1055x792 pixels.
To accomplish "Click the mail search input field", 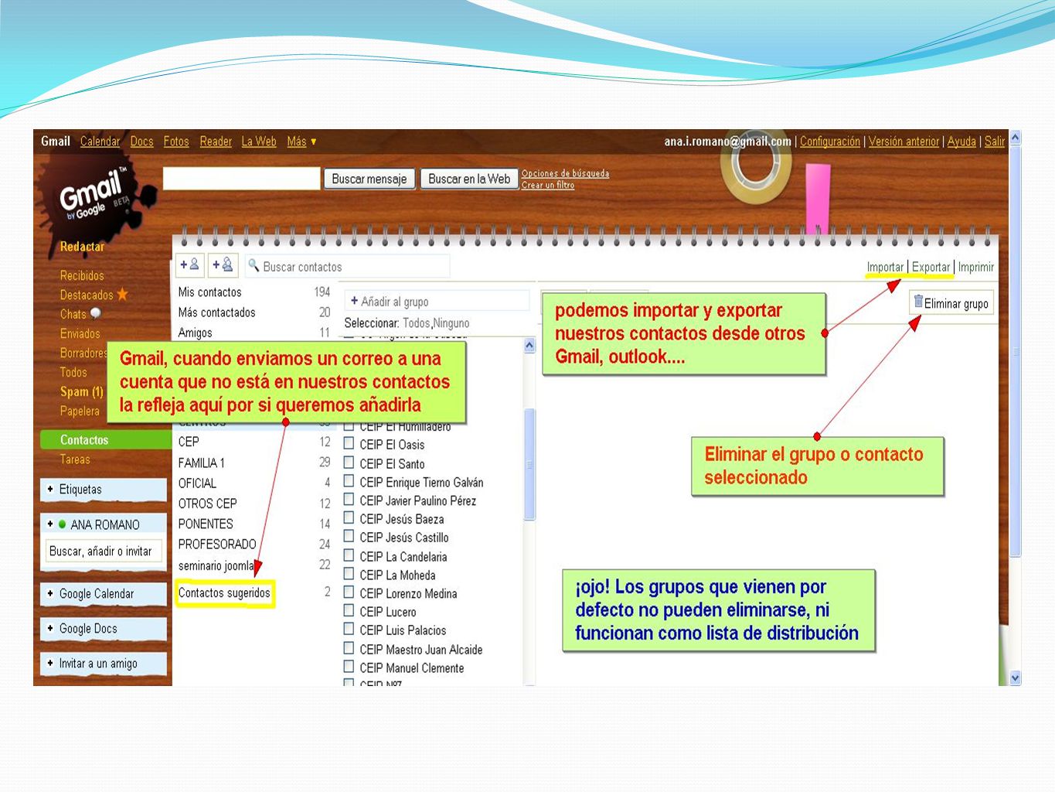I will click(x=241, y=179).
